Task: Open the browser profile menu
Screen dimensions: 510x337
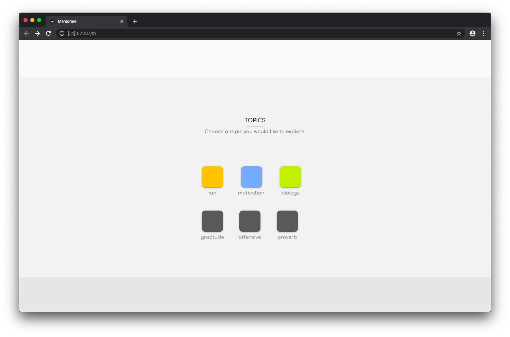Action: click(x=473, y=33)
